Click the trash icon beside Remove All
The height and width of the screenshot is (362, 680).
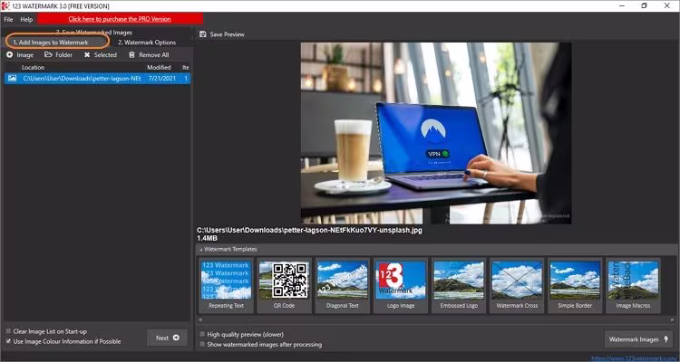131,55
